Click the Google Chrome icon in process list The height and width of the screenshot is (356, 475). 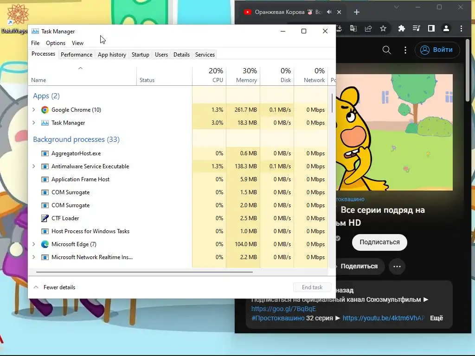[x=45, y=110]
